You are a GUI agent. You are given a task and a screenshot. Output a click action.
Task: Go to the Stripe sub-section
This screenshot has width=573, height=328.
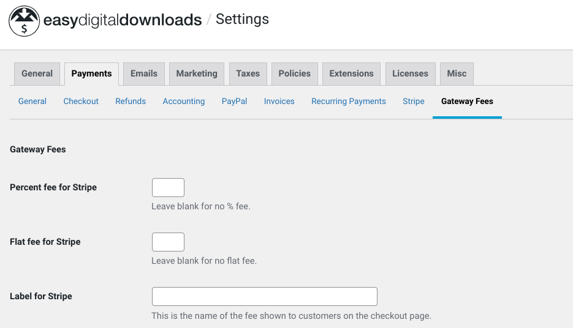(413, 102)
